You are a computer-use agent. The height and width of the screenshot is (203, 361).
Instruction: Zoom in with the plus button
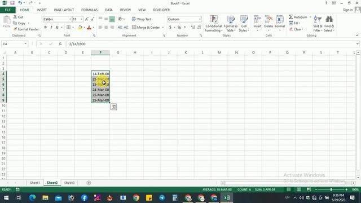click(x=346, y=189)
